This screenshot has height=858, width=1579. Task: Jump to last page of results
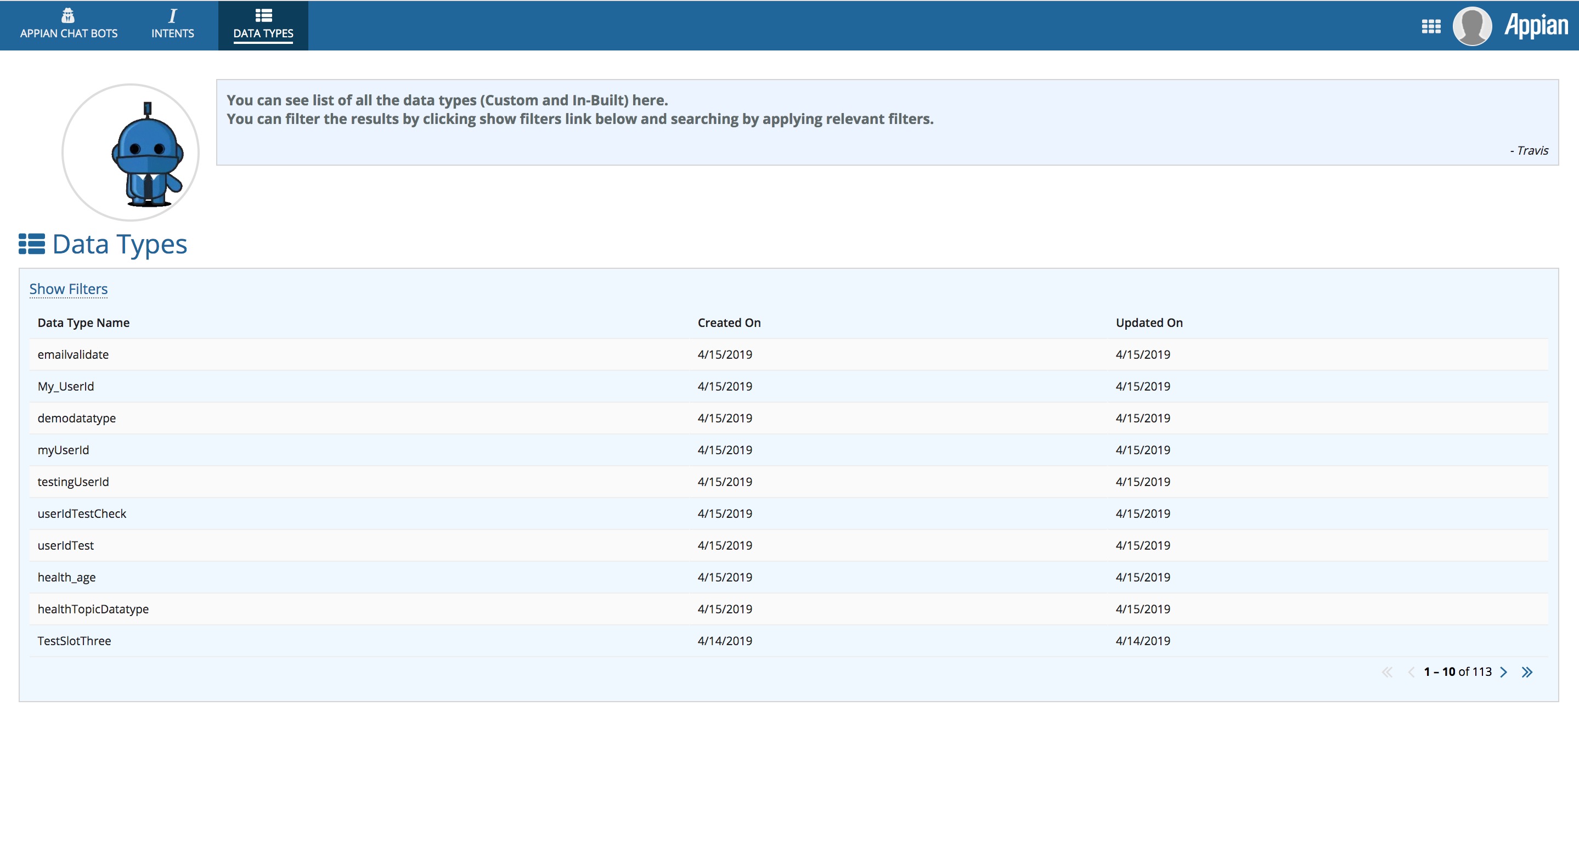(1527, 673)
